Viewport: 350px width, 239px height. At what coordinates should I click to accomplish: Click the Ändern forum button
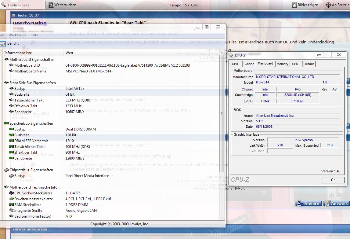click(308, 204)
